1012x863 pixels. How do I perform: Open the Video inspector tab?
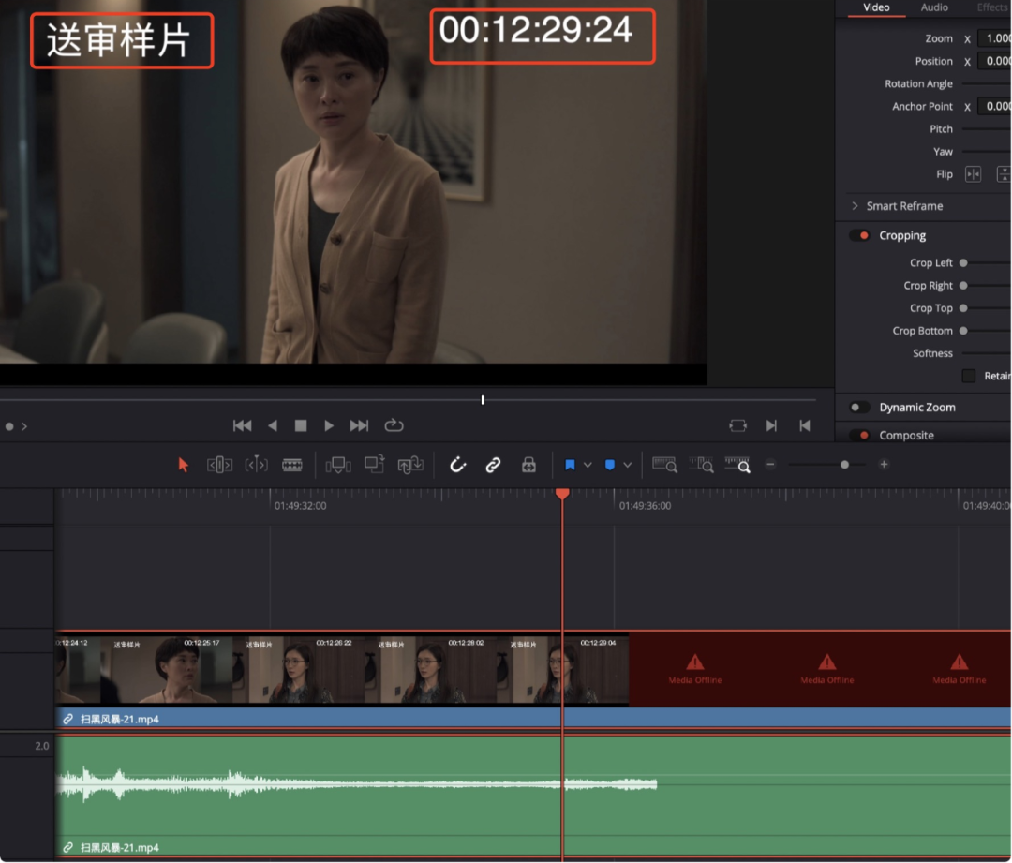(876, 7)
